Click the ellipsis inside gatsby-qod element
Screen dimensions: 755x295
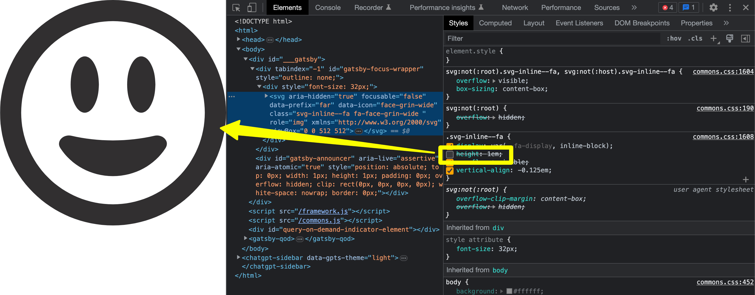(x=300, y=239)
